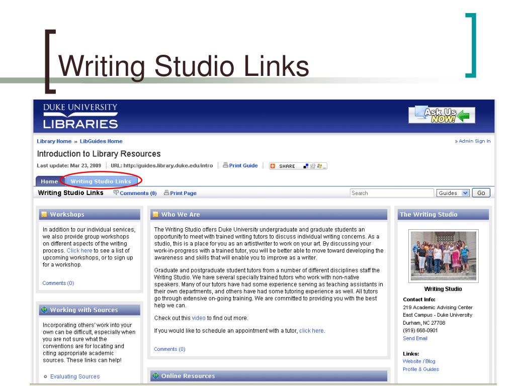The width and height of the screenshot is (515, 386).
Task: Click the bookmark icons in the Share button
Action: click(314, 166)
